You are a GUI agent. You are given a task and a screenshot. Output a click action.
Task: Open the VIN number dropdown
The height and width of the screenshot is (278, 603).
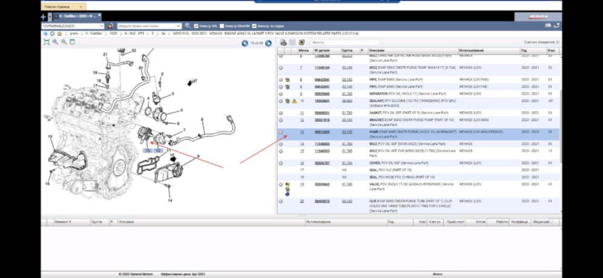pyautogui.click(x=101, y=26)
